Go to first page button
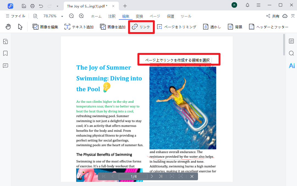Viewport: 297px width, 186px height. (104, 176)
